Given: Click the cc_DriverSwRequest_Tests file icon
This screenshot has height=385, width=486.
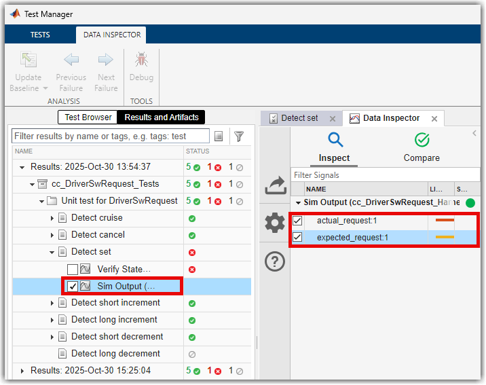Looking at the screenshot, I should (x=42, y=184).
